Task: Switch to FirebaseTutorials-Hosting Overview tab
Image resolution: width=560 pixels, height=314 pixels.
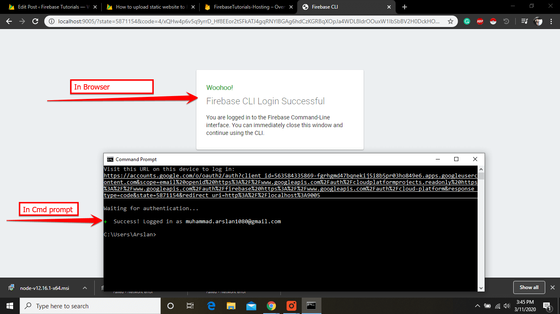Action: click(248, 7)
